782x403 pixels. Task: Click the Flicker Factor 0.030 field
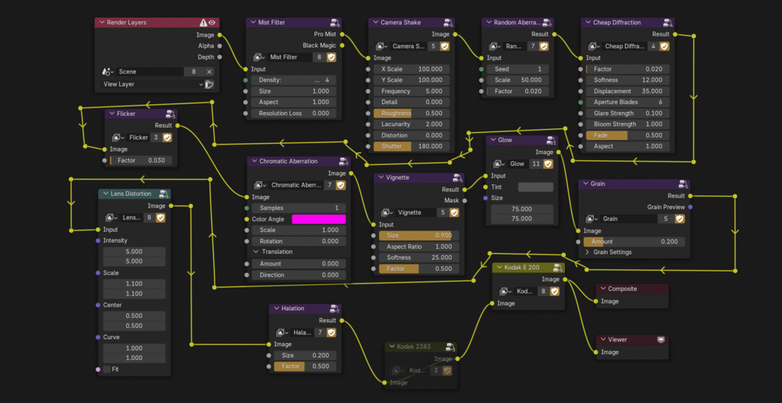pyautogui.click(x=141, y=160)
